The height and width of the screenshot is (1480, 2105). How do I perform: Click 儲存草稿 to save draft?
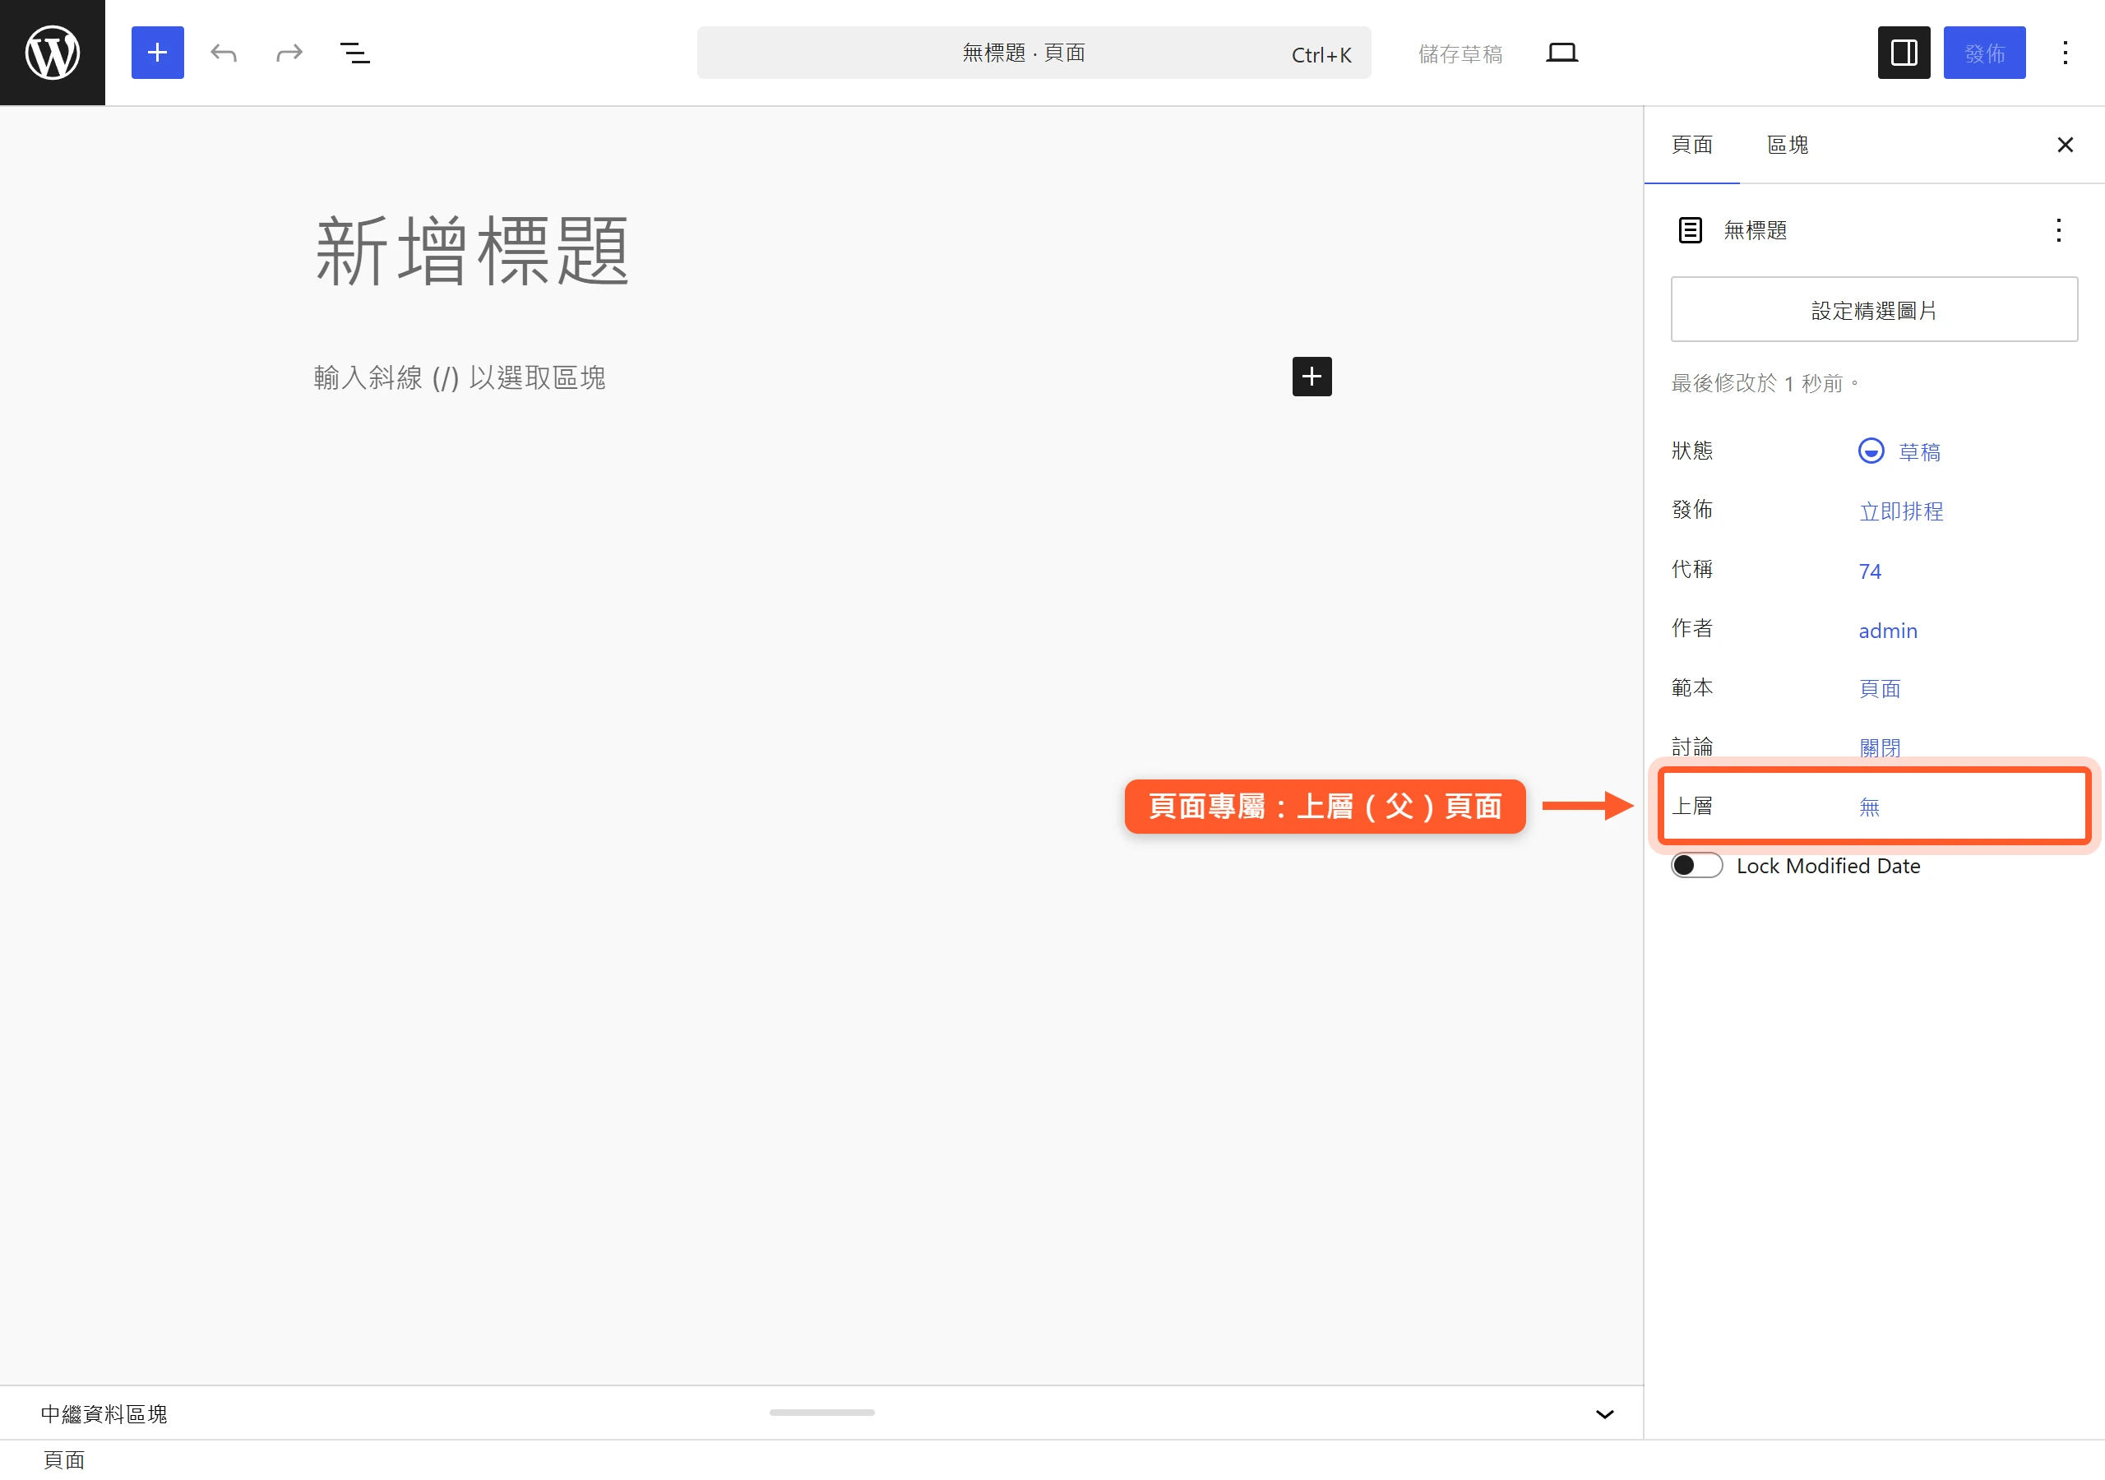1460,53
